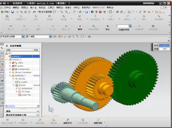Open the Insert menu
Viewport: 172px width, 128px height.
[34, 7]
